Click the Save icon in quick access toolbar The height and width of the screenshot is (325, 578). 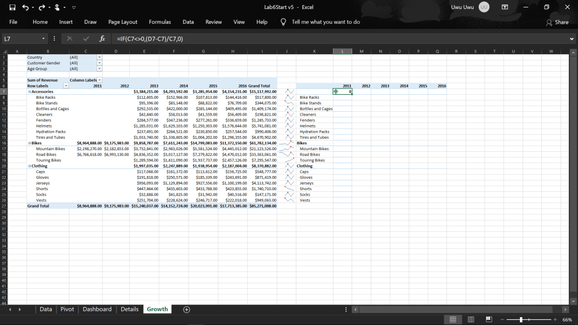click(12, 7)
